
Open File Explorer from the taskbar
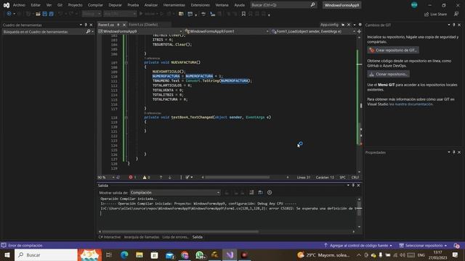pos(139,254)
